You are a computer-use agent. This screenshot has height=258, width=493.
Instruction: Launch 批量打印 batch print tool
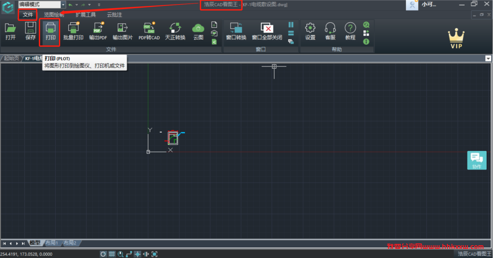pos(73,31)
